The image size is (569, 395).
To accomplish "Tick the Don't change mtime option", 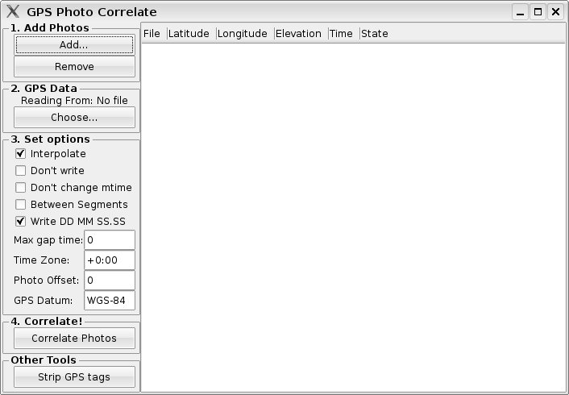I will (21, 188).
